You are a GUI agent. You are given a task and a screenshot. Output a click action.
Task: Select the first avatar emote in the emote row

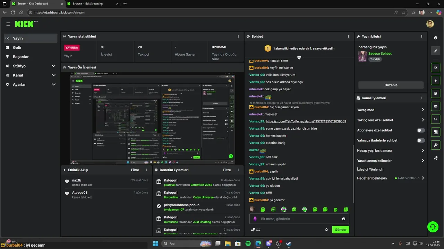tap(253, 209)
